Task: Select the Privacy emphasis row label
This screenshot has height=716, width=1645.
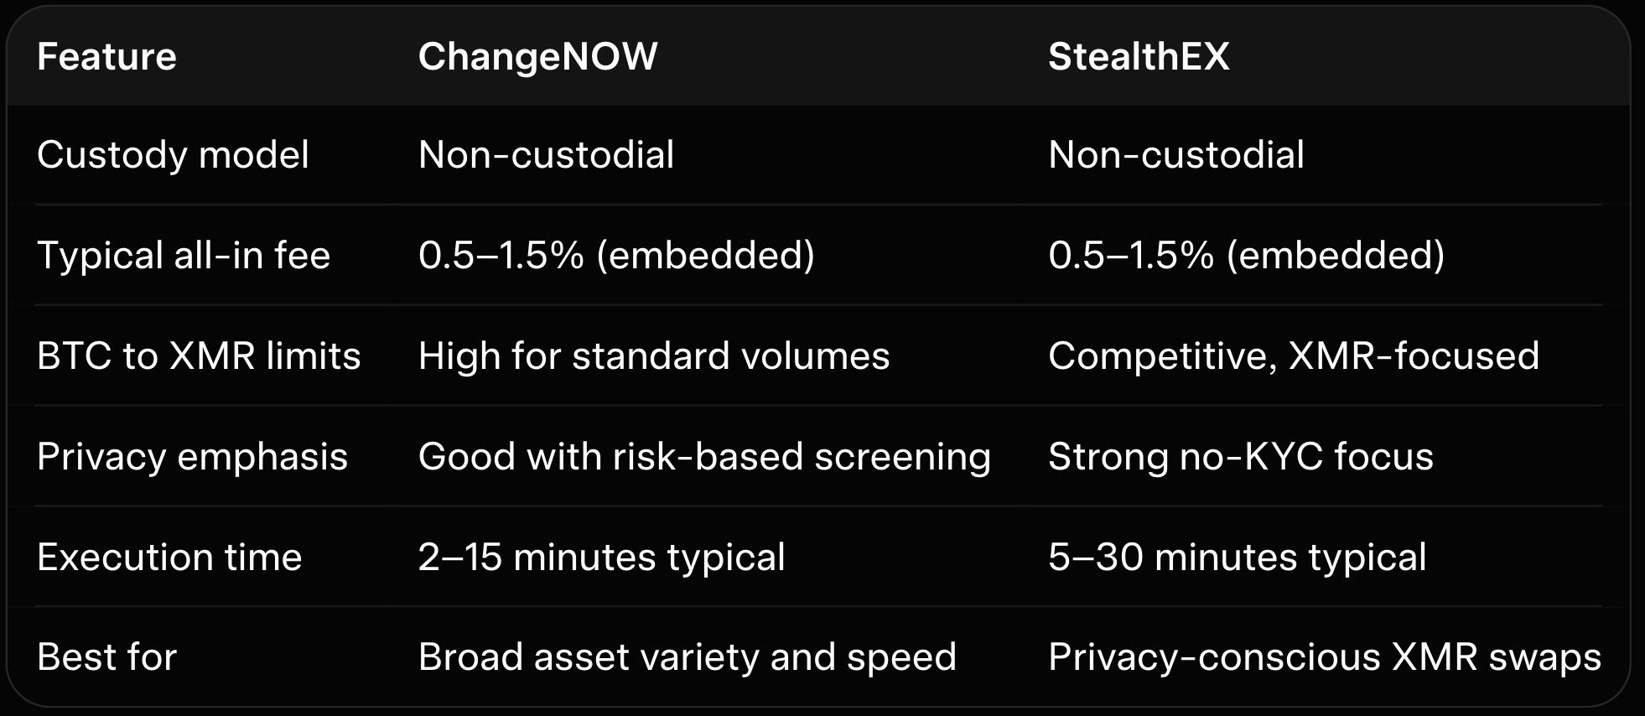Action: 192,457
